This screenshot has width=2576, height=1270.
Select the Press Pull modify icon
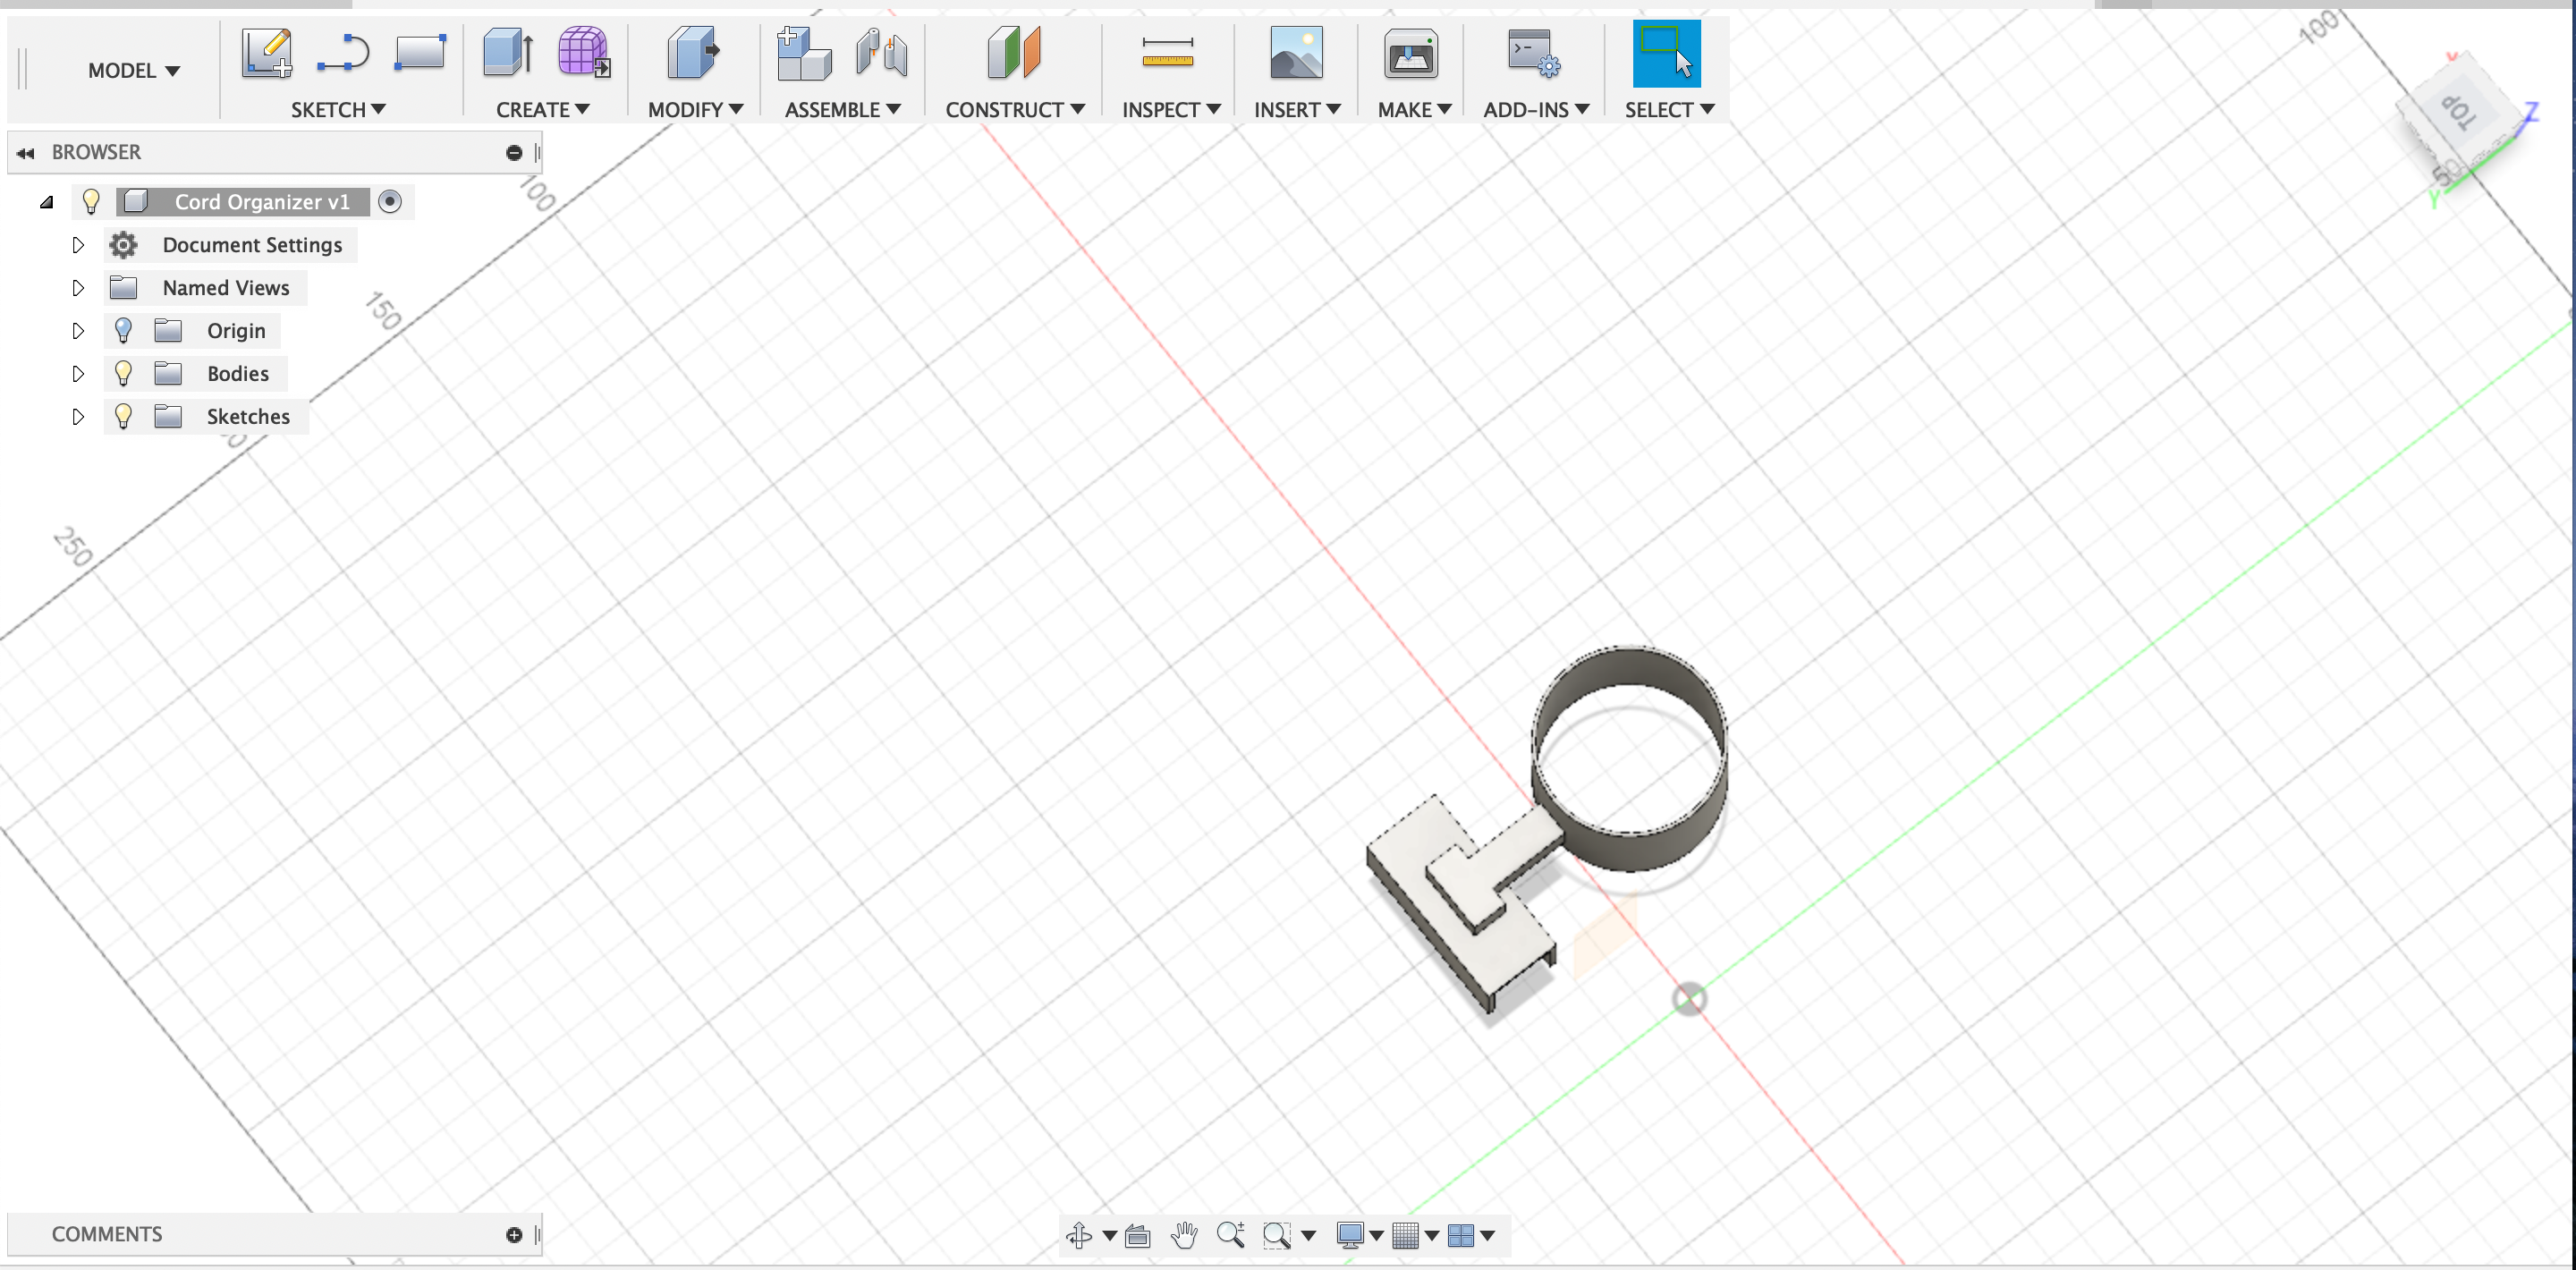[x=693, y=53]
